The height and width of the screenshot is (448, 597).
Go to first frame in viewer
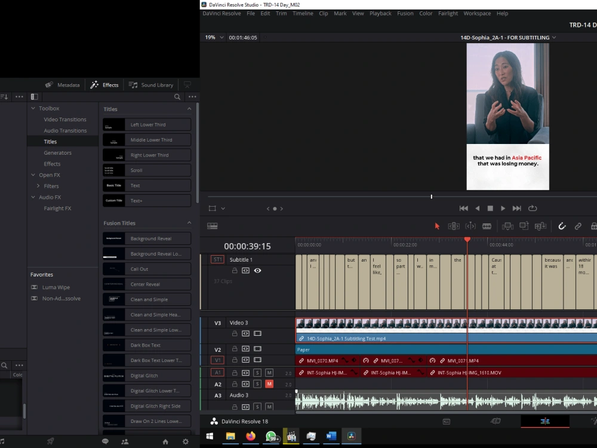pos(463,208)
